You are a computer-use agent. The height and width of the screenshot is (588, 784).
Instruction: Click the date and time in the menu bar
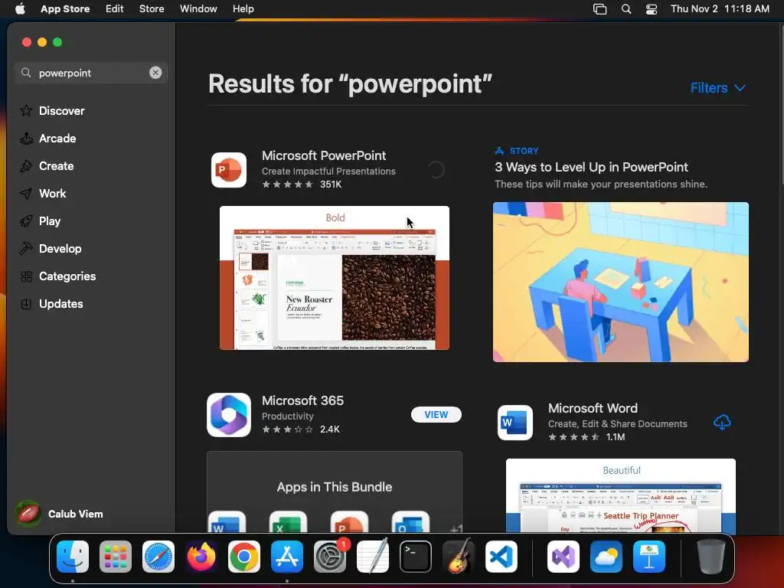[x=720, y=8]
